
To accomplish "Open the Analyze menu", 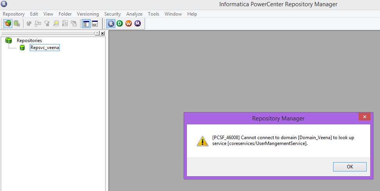I will pos(134,14).
